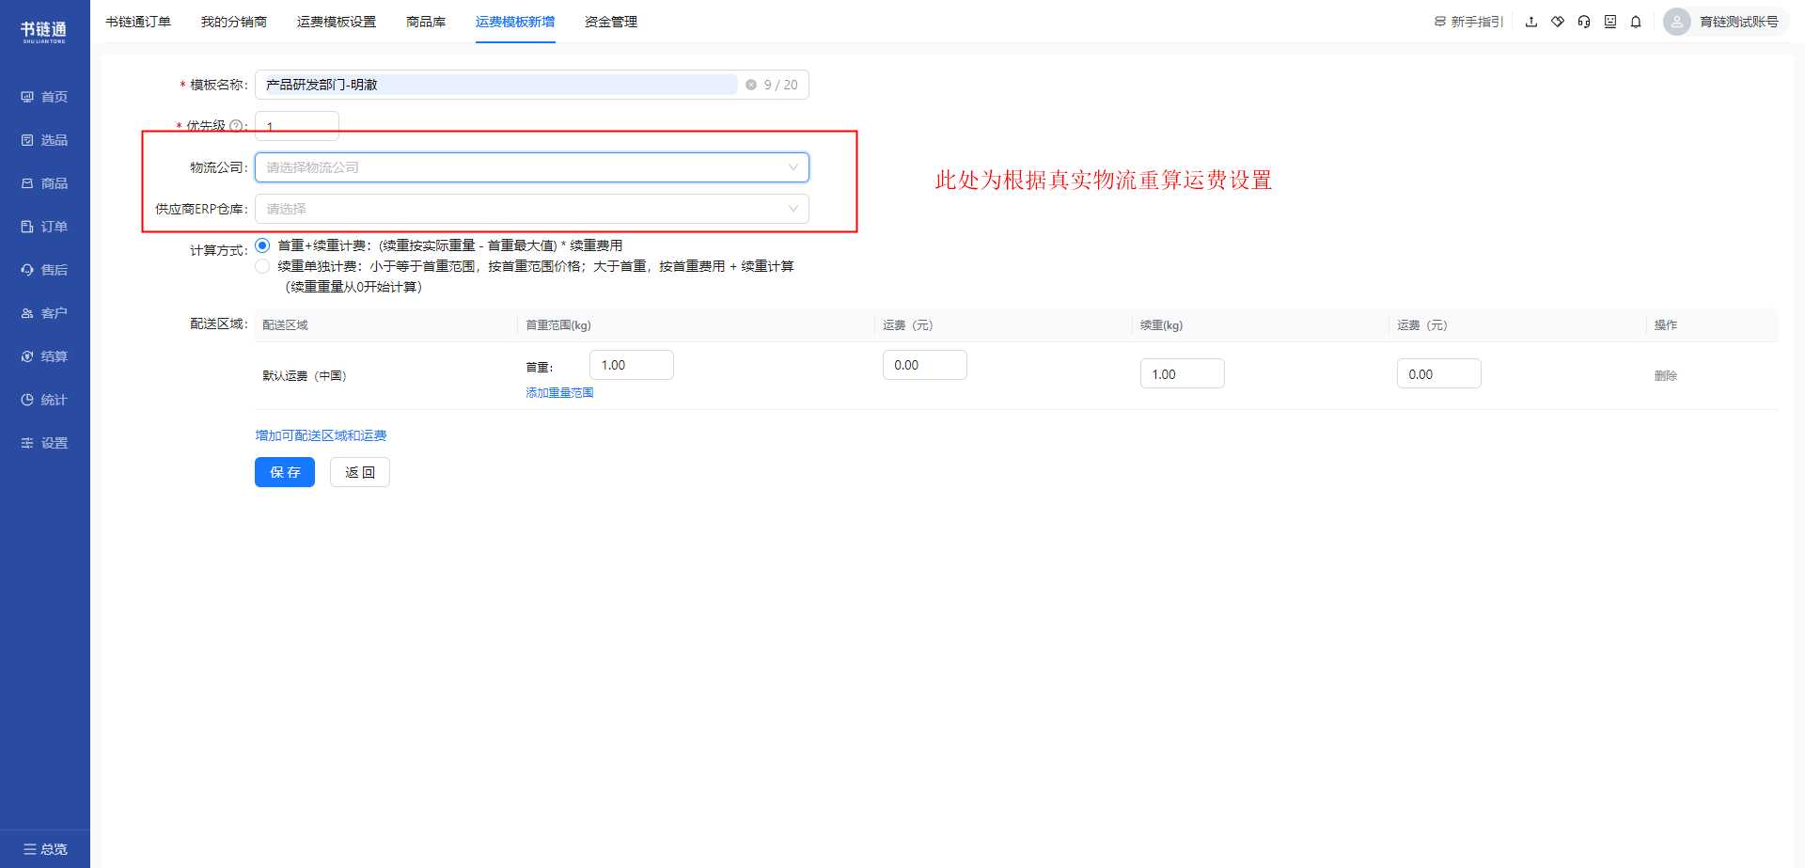Open 订单 orders in the sidebar
Viewport: 1805px width, 868px height.
click(x=44, y=227)
